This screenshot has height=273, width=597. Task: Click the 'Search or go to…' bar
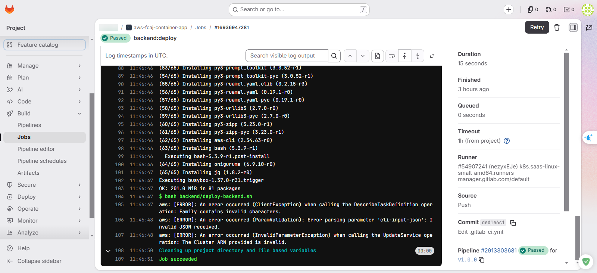[x=299, y=10]
